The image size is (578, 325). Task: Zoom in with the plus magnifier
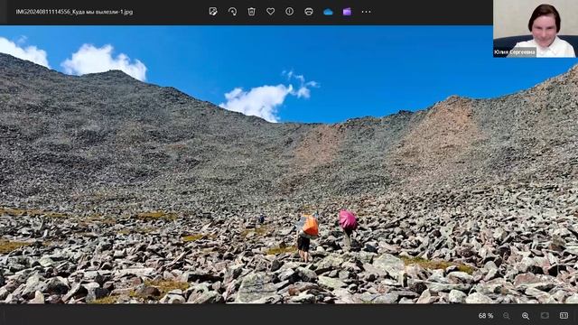pyautogui.click(x=526, y=316)
